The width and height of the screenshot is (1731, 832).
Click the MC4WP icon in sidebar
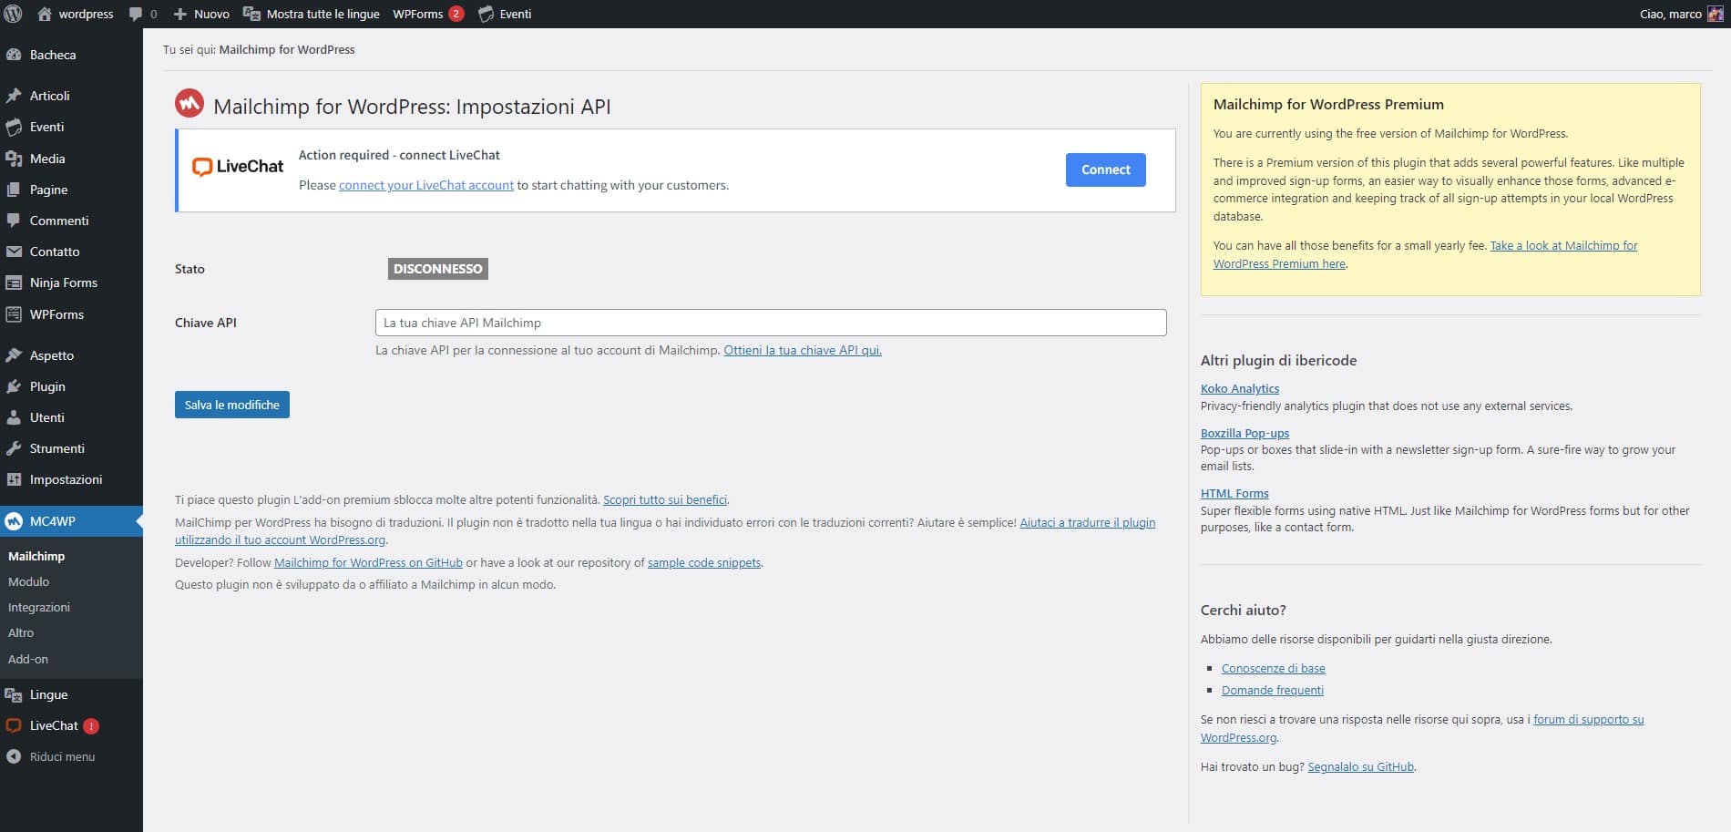(x=14, y=521)
